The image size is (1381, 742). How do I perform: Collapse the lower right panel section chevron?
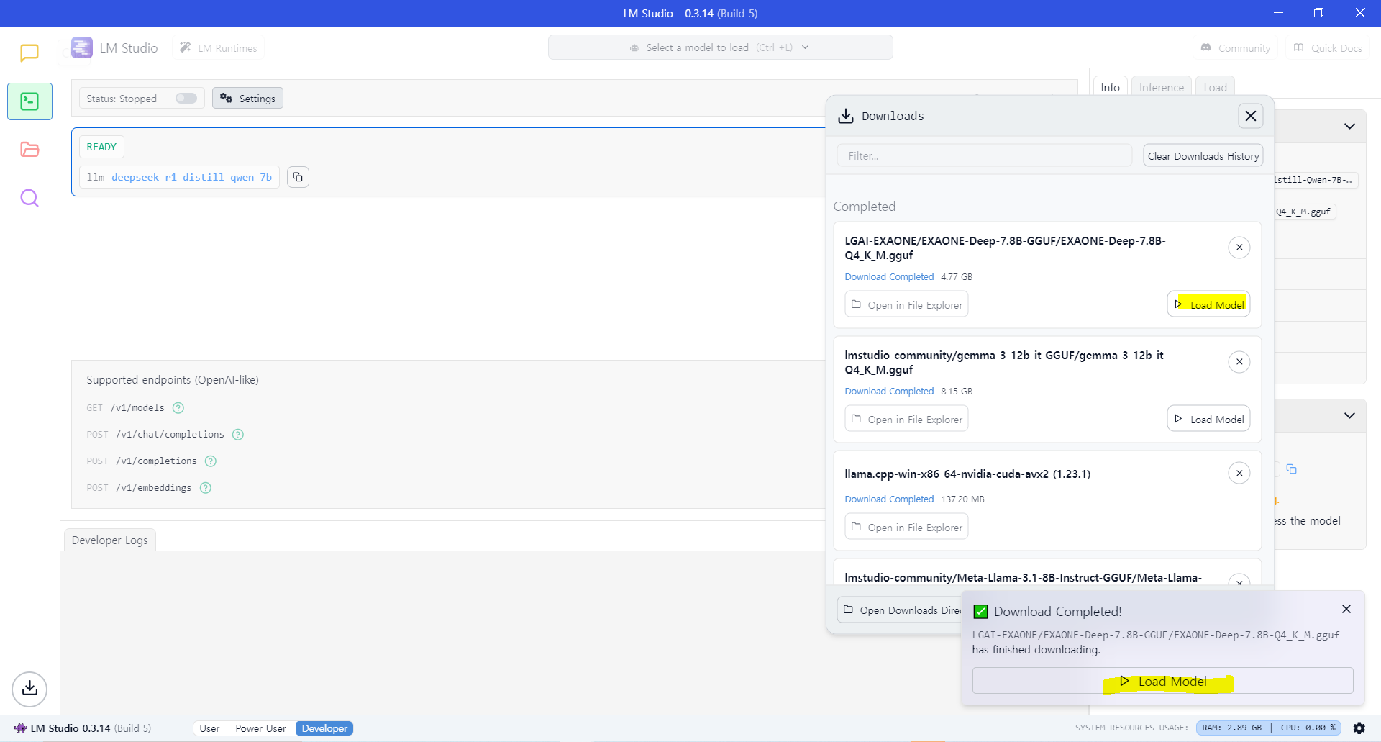1349,416
